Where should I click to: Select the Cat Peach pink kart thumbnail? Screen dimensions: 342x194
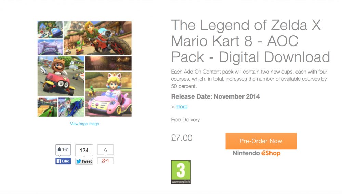click(108, 94)
